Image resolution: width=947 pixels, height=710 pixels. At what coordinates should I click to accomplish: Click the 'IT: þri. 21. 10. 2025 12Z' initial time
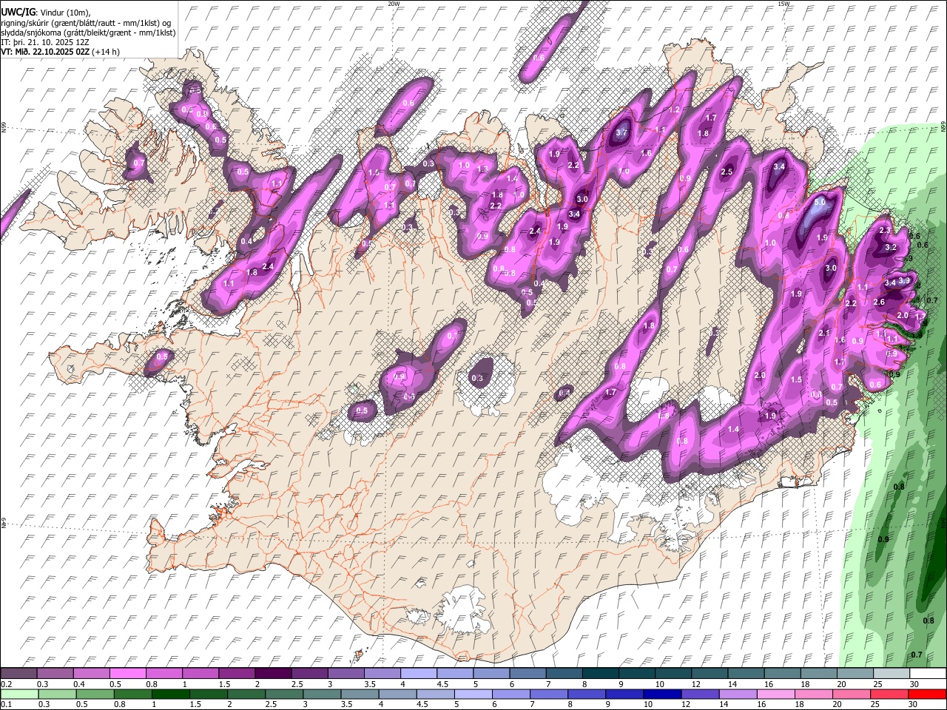tap(45, 42)
